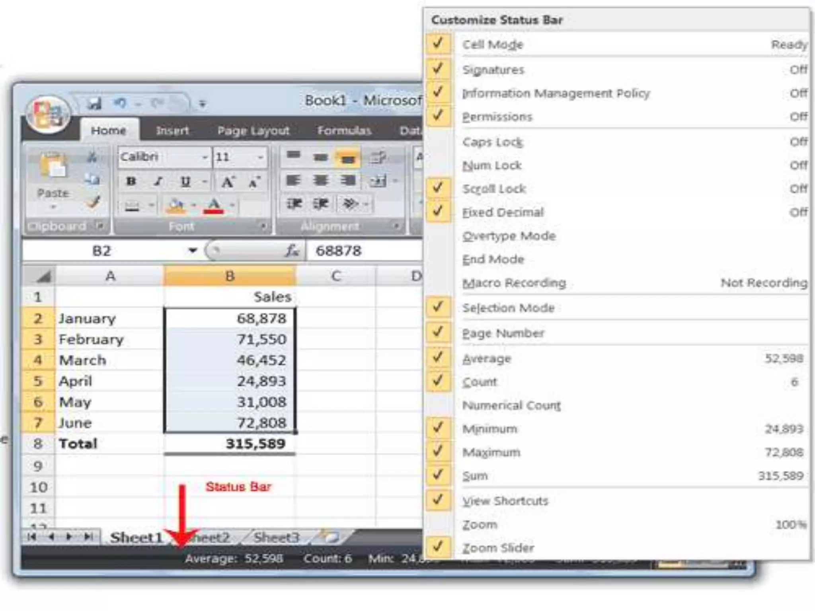Apply Italic formatting button
This screenshot has width=815, height=611.
(x=158, y=181)
